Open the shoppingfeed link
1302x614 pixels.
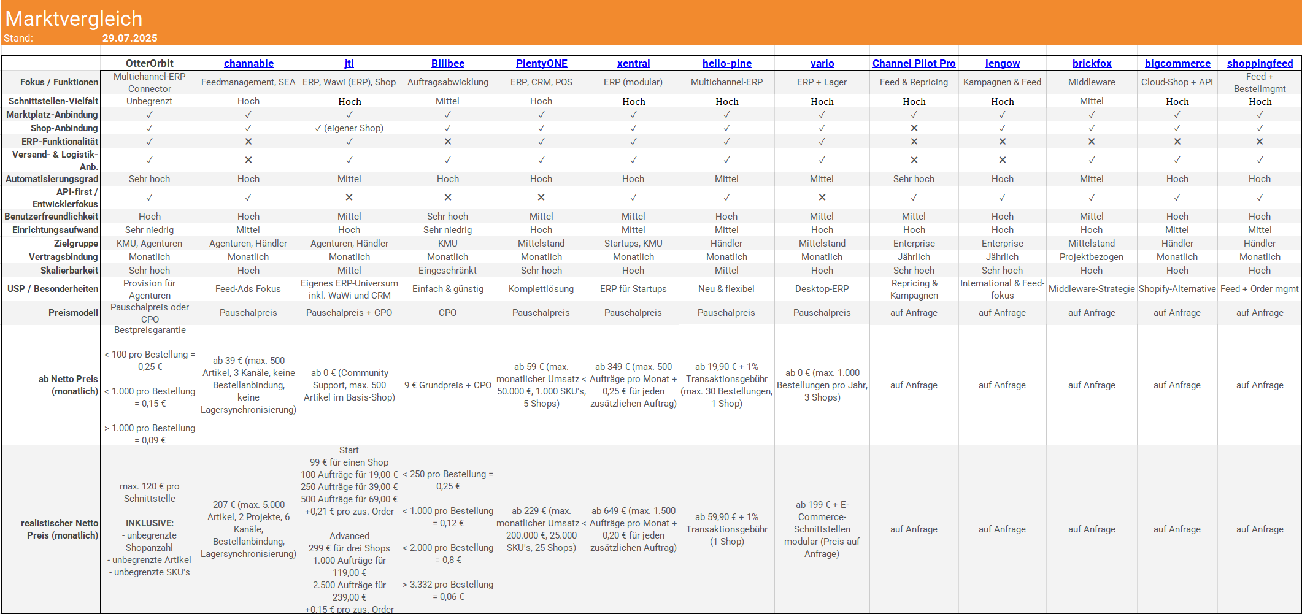[x=1260, y=63]
